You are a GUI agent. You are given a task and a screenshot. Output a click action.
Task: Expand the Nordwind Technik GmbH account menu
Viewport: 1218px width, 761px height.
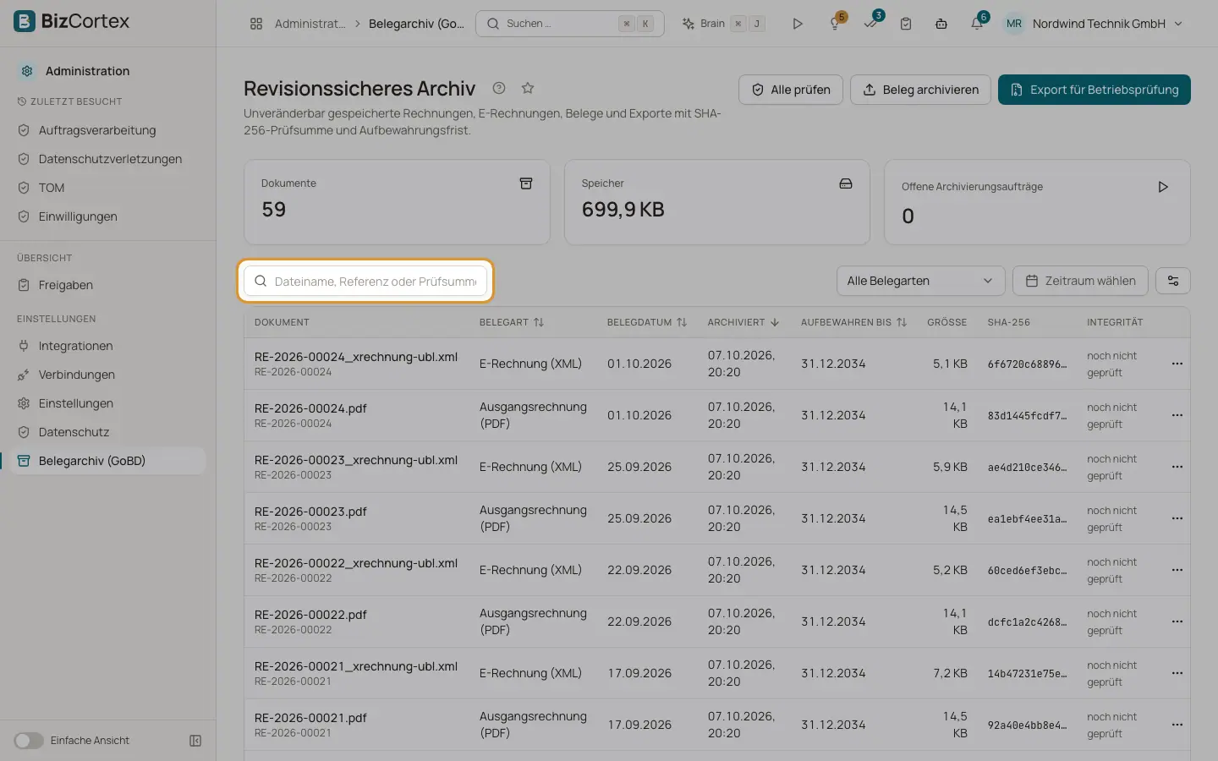[1093, 24]
